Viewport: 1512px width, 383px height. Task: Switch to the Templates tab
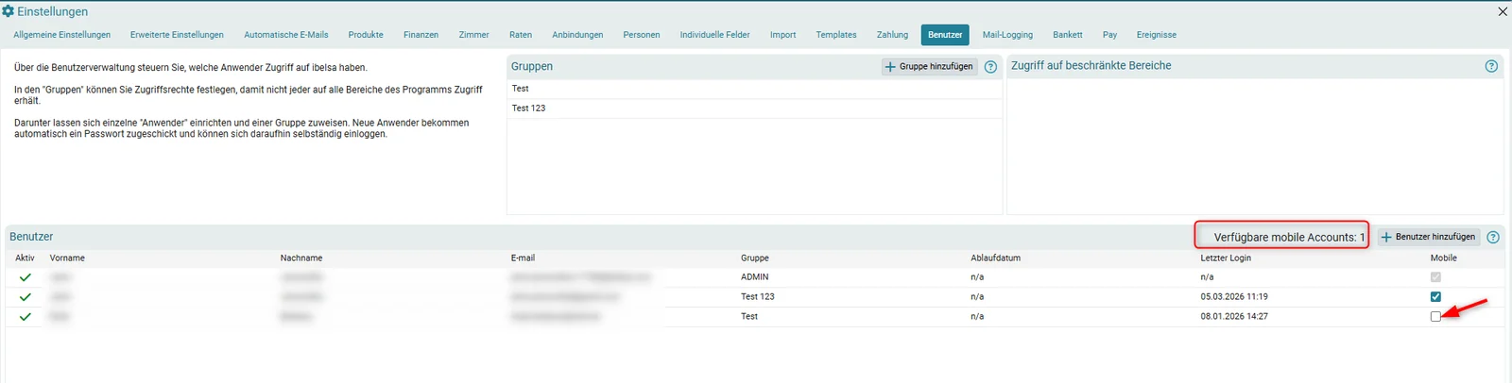tap(836, 35)
